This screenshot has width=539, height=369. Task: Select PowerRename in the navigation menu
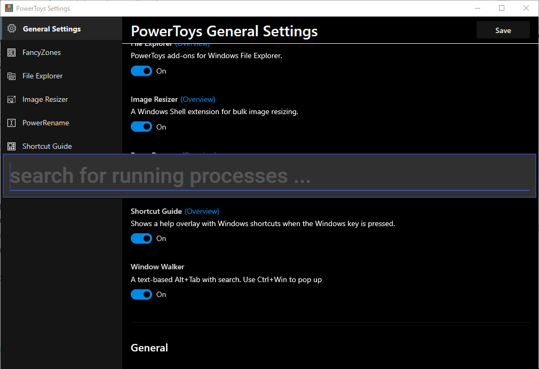pos(45,123)
